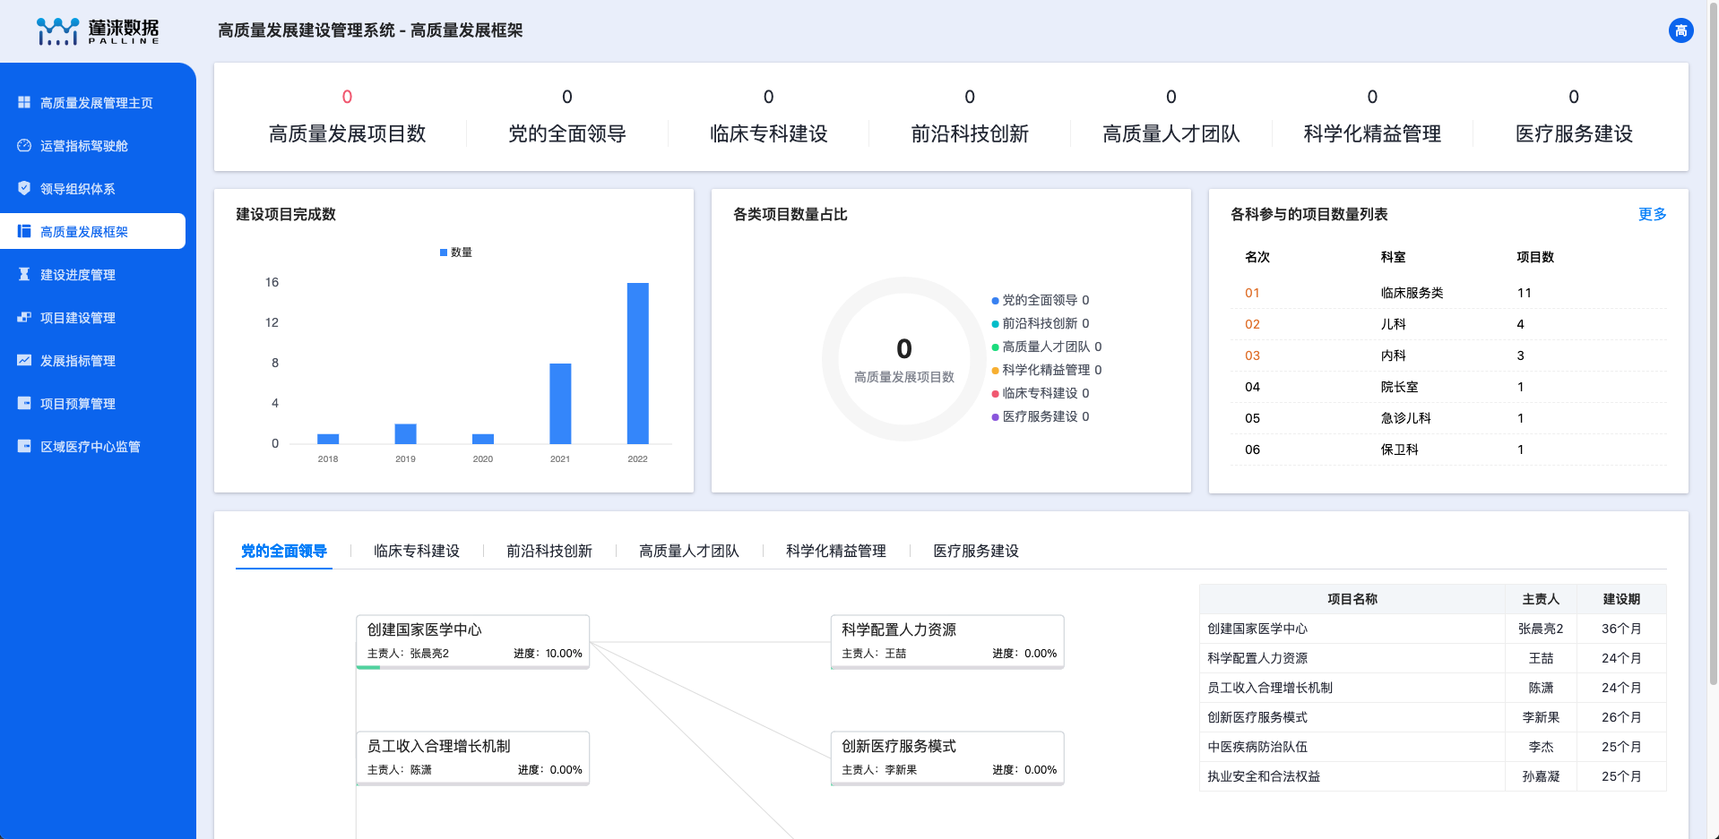1719x839 pixels.
Task: Select 高质量发展框架 menu item
Action: click(93, 231)
